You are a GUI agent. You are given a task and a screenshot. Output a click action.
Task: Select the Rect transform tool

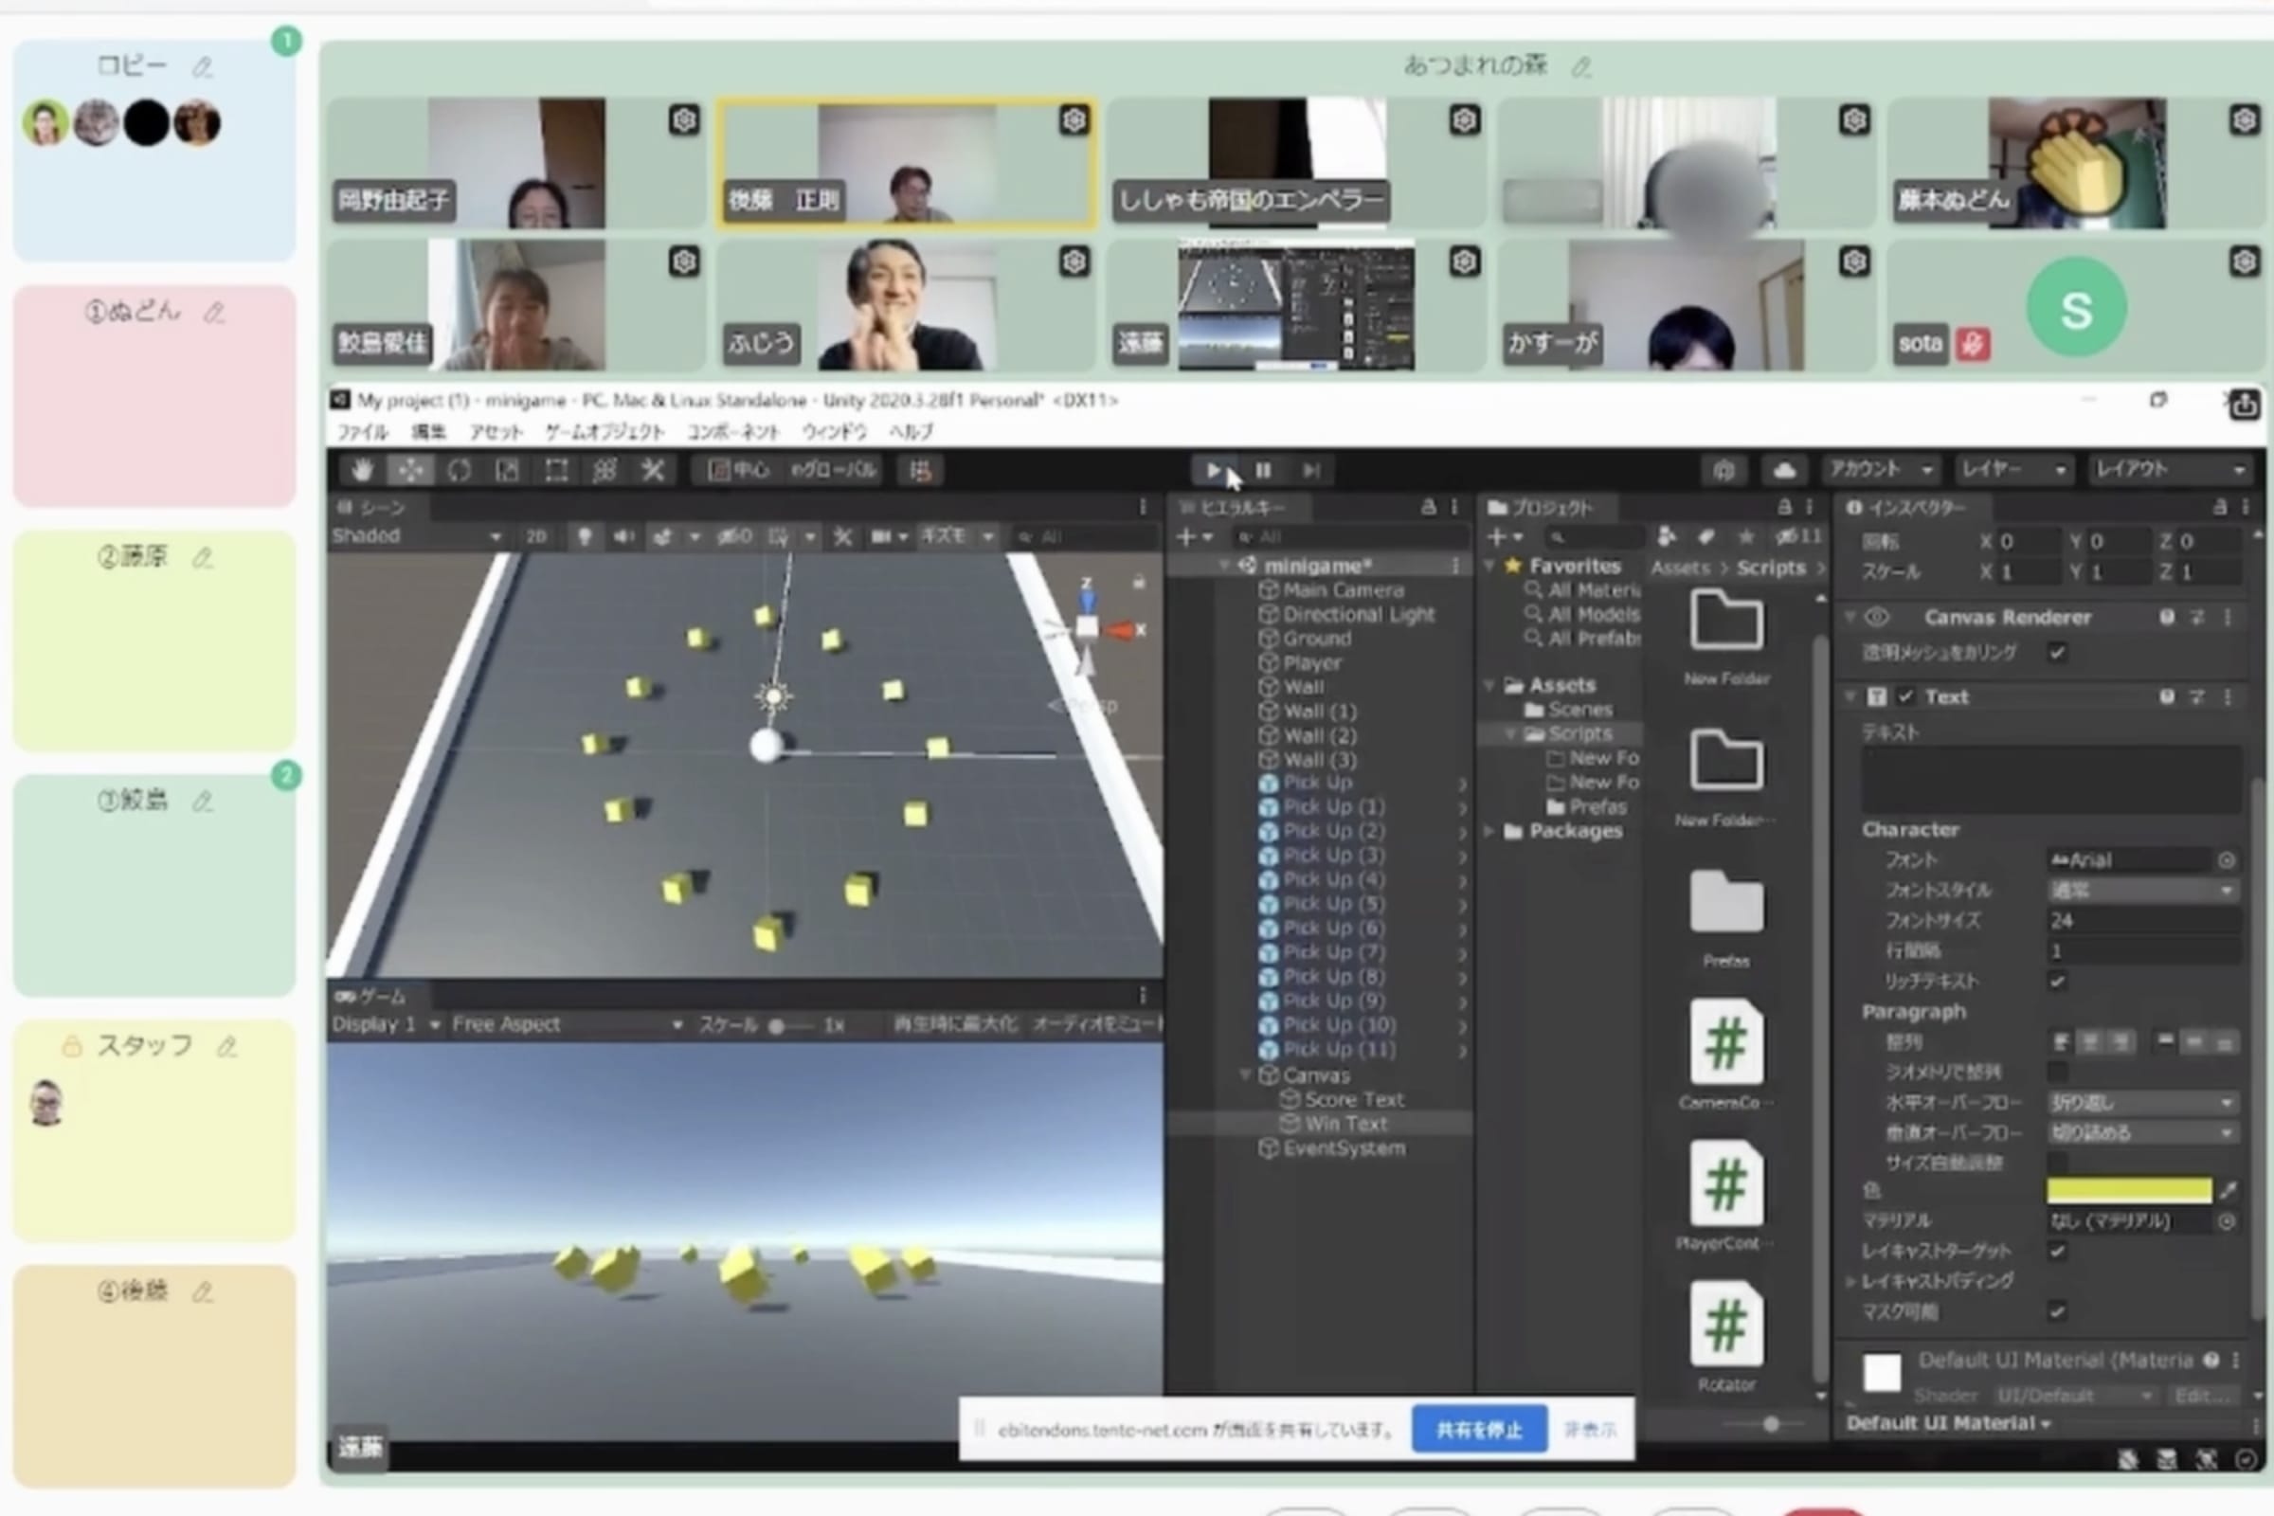pos(556,471)
